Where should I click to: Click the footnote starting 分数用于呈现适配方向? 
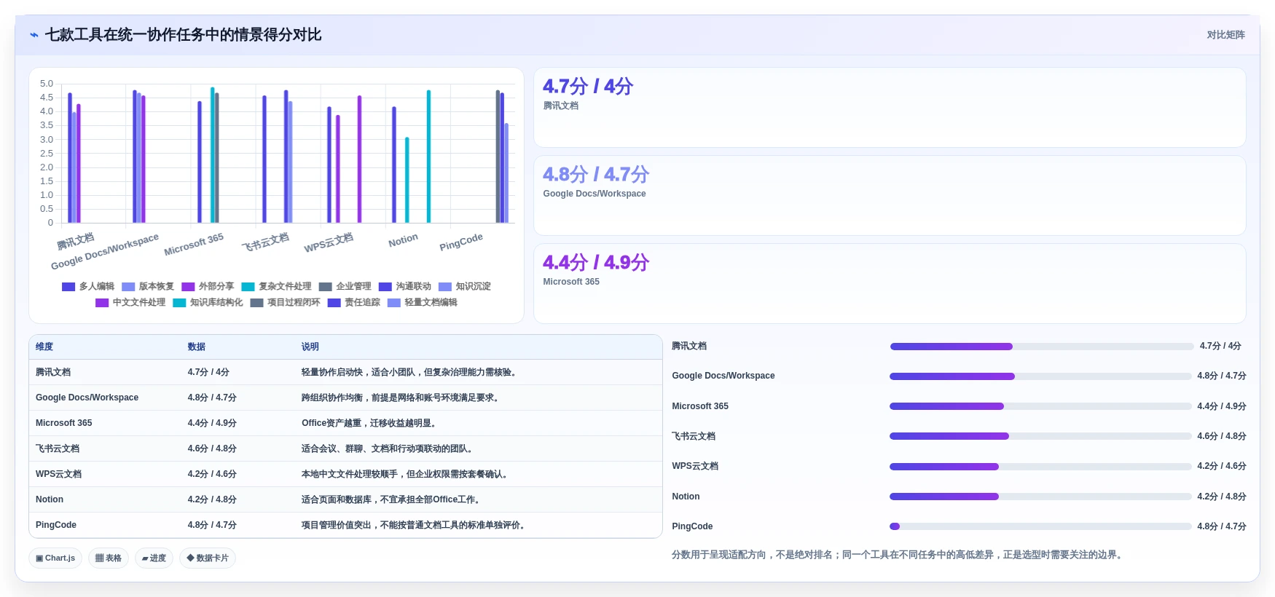tap(899, 556)
